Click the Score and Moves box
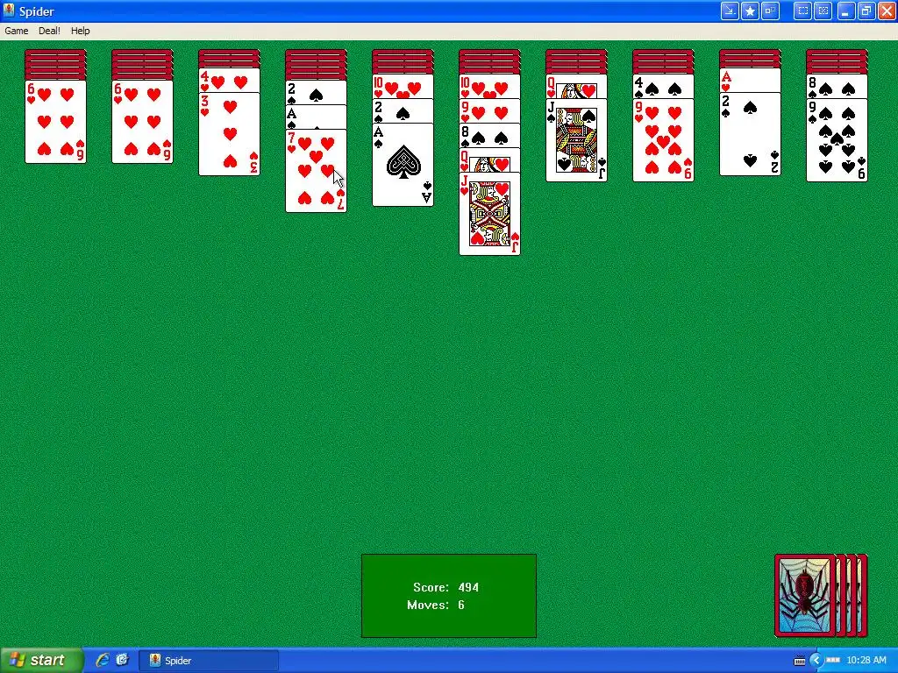This screenshot has height=673, width=898. (x=449, y=596)
